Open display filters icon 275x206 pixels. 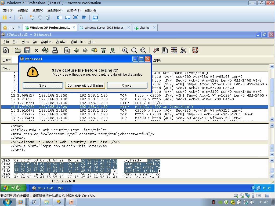[165, 50]
